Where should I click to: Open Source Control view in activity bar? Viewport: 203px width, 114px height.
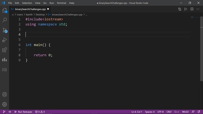(5, 30)
